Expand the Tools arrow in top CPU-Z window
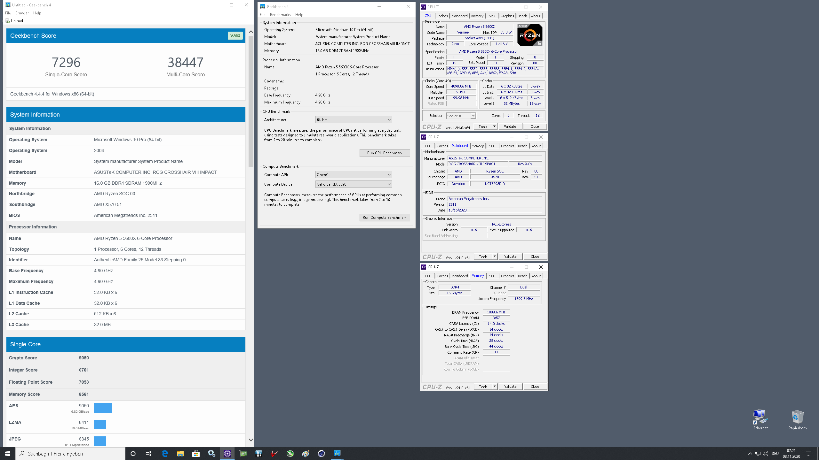819x460 pixels. click(494, 126)
